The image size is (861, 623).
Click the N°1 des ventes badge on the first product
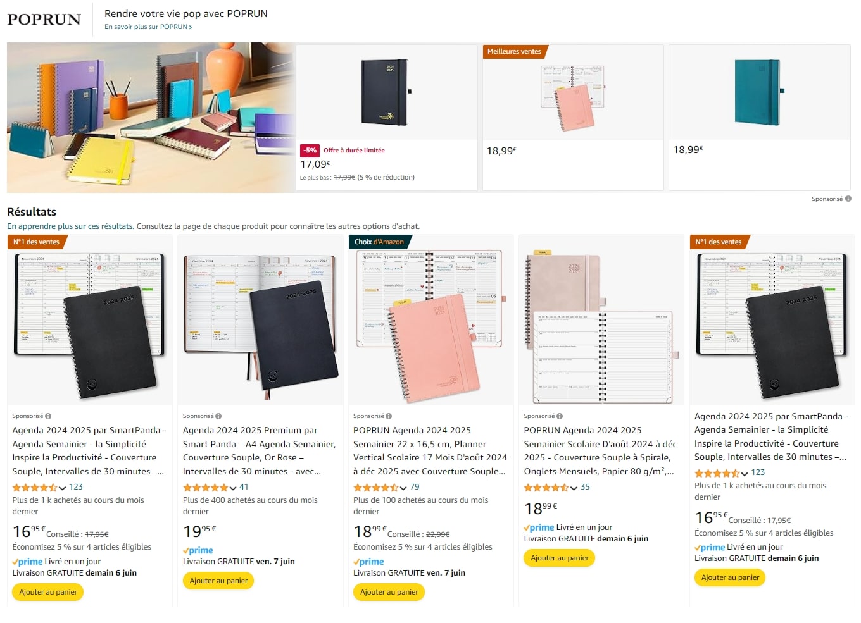[x=37, y=242]
